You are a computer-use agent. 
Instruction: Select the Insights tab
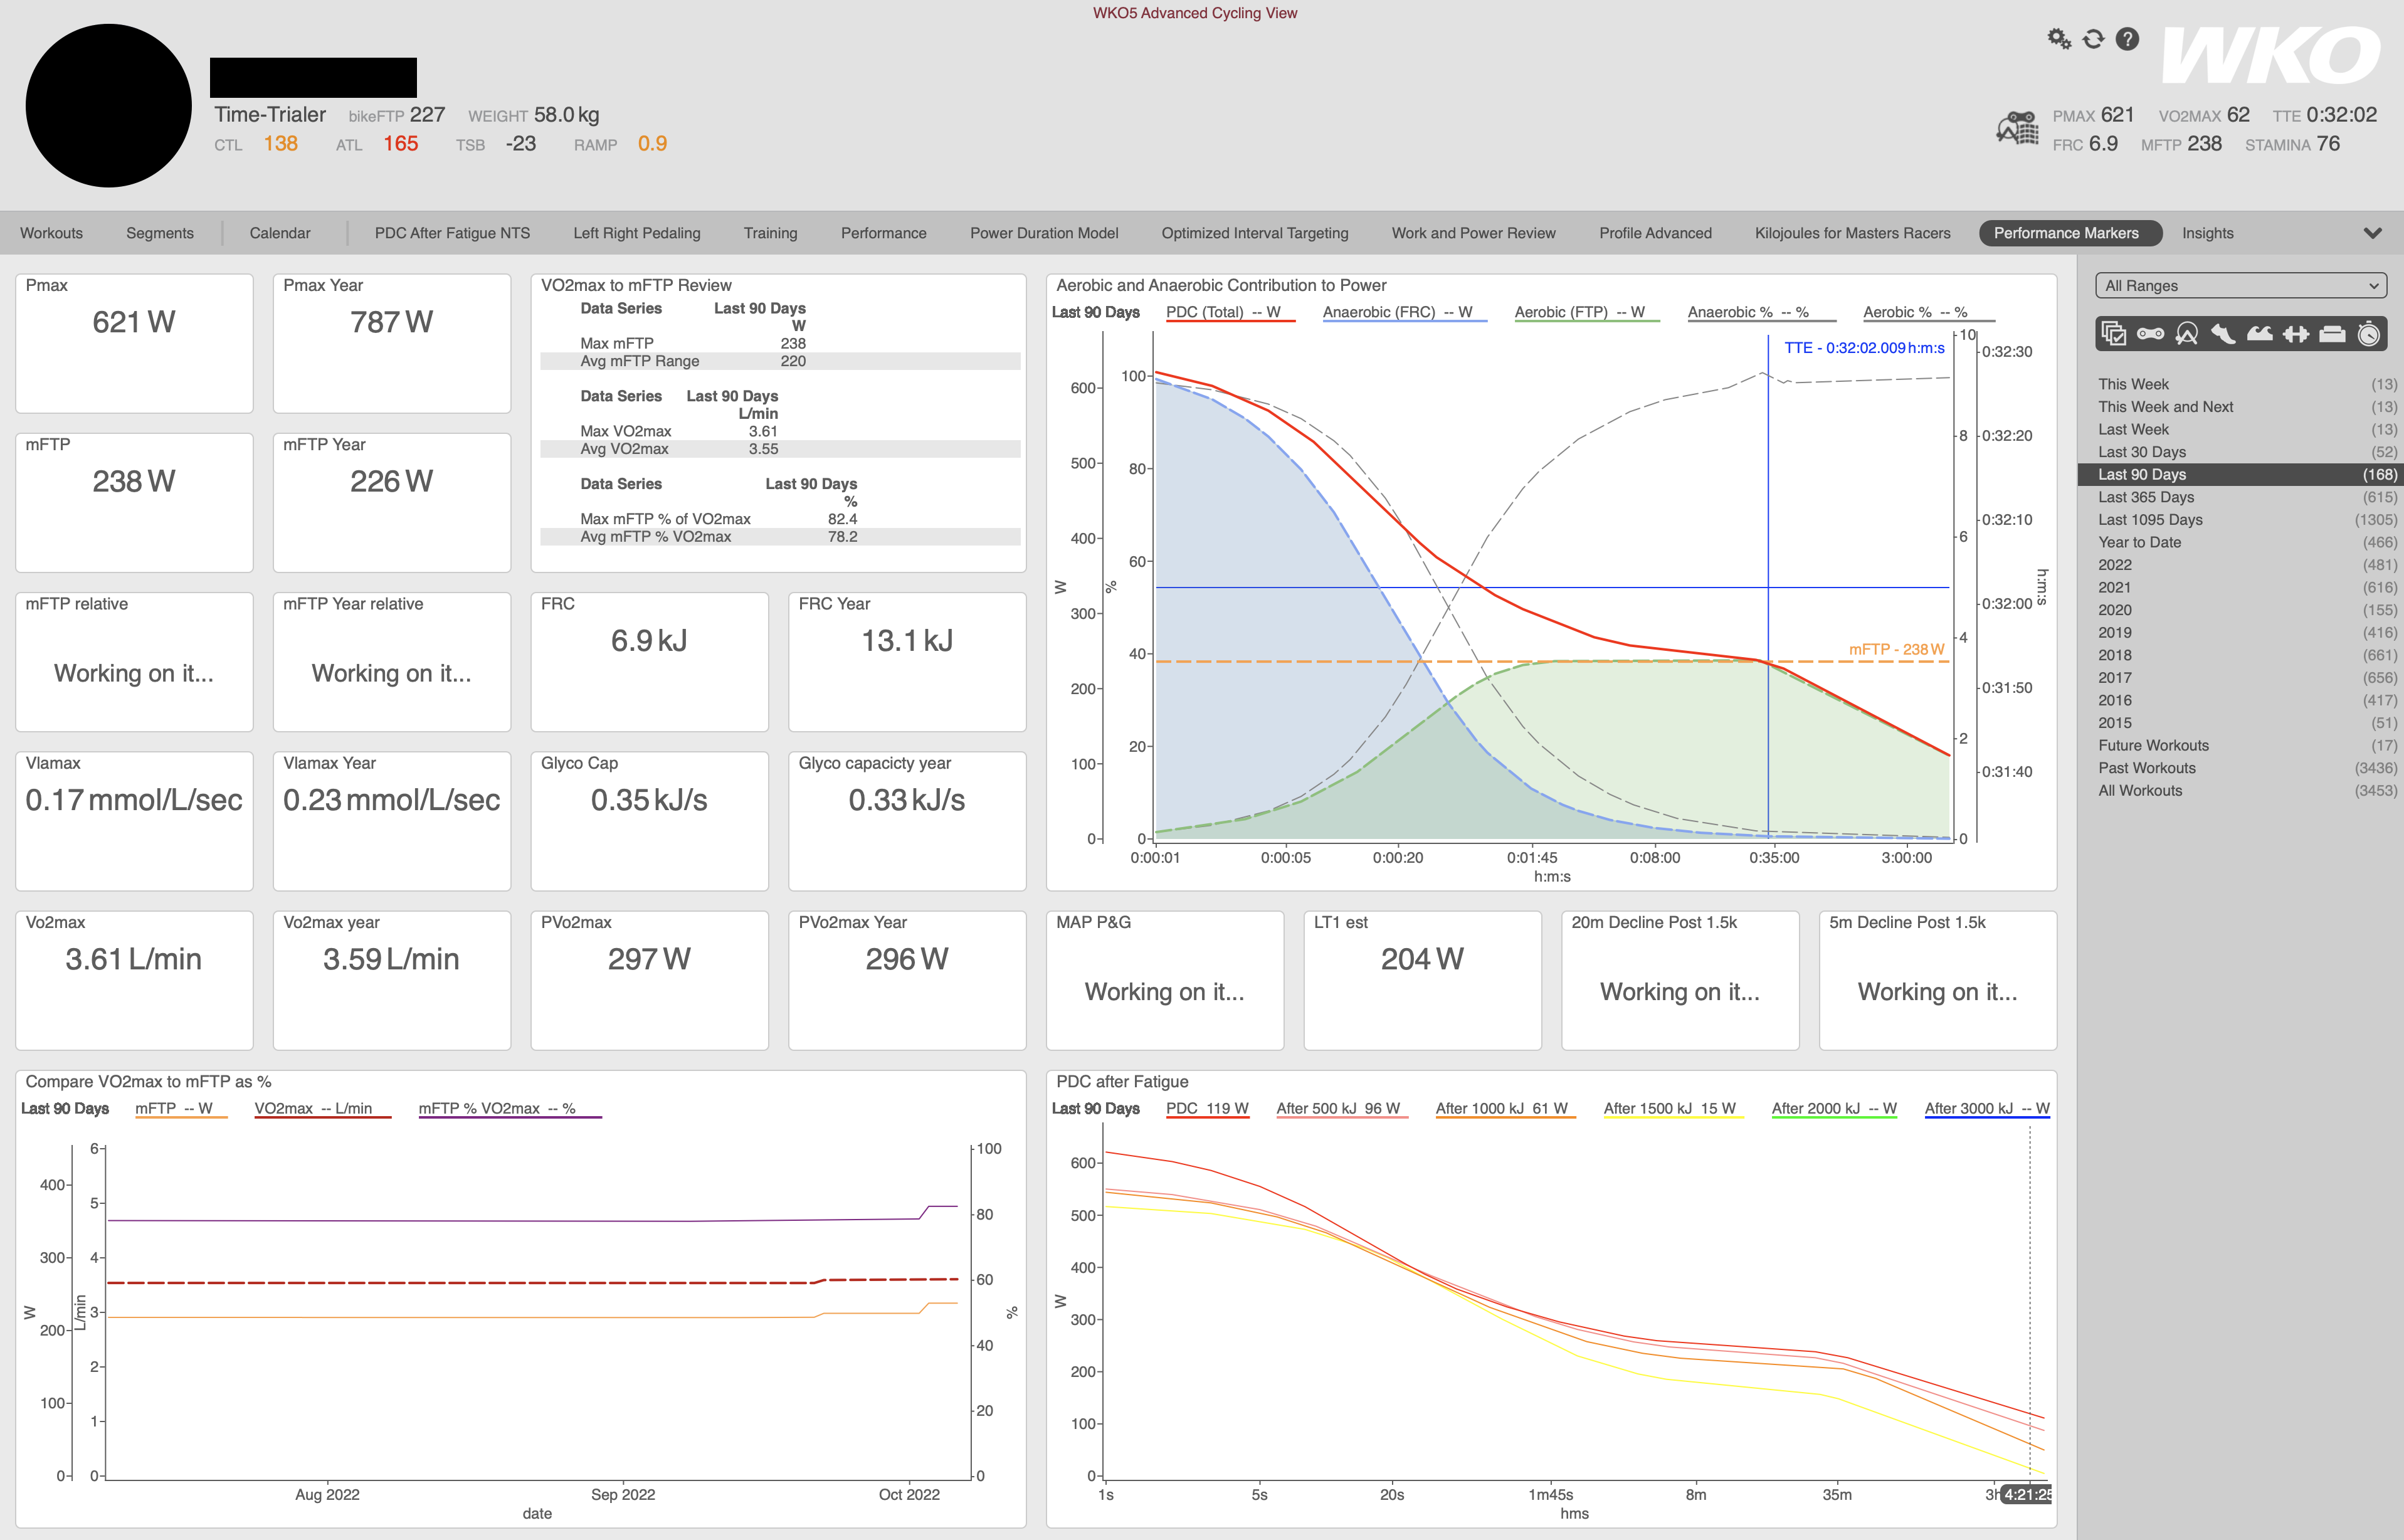pos(2208,233)
